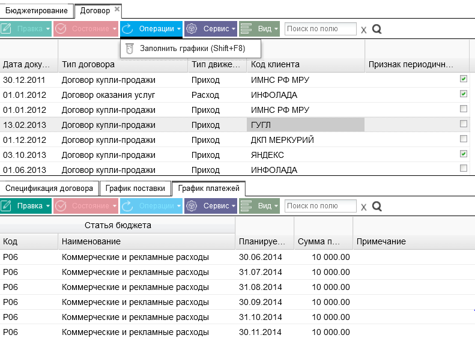
Task: Uncheck periodicity box for ИНФОЛАДА 01.01.2012 row
Action: pos(463,94)
